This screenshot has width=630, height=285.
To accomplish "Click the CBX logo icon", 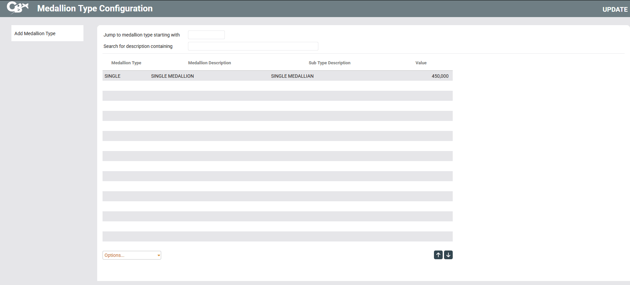I will coord(17,8).
